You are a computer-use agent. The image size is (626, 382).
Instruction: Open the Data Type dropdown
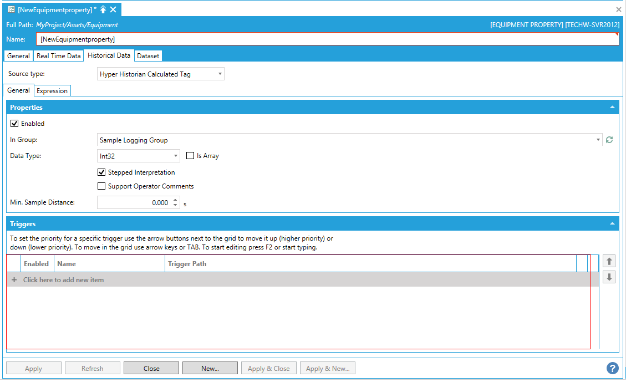pyautogui.click(x=176, y=156)
